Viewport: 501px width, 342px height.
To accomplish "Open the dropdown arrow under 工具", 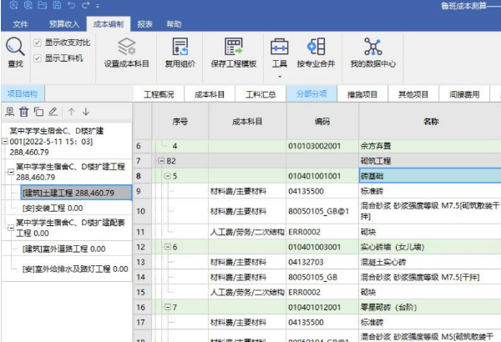I will tap(280, 77).
